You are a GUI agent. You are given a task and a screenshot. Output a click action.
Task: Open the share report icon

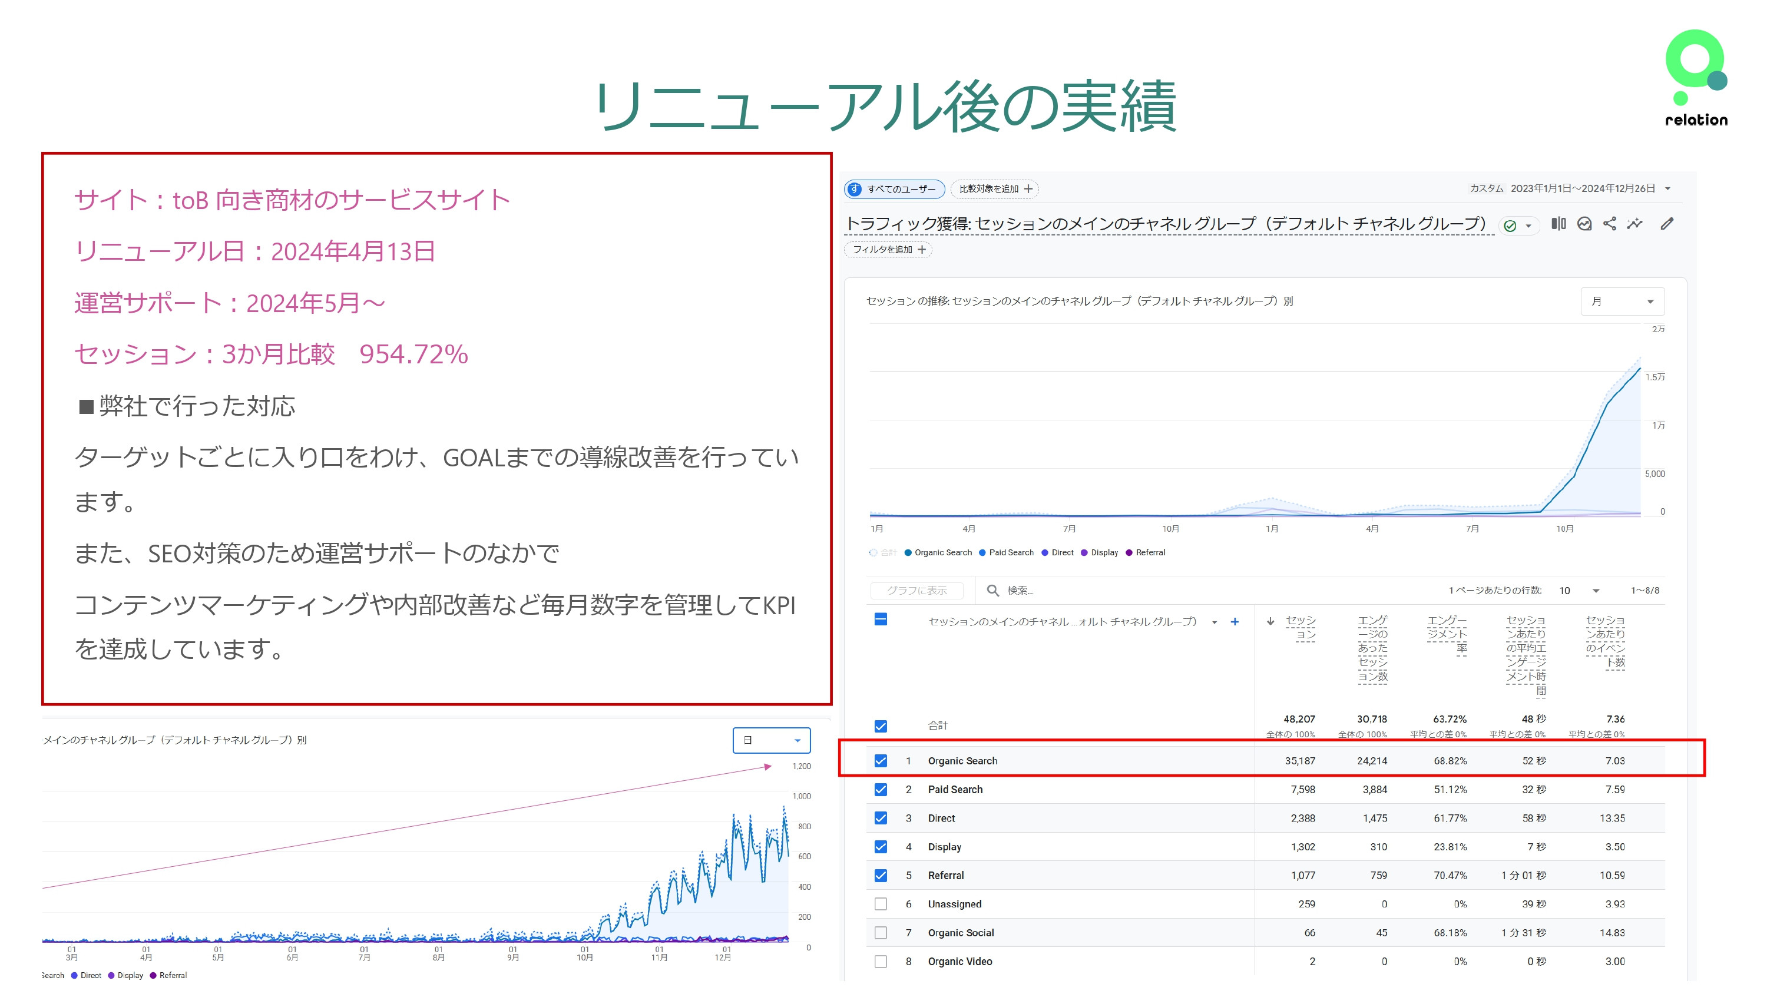[x=1610, y=225]
